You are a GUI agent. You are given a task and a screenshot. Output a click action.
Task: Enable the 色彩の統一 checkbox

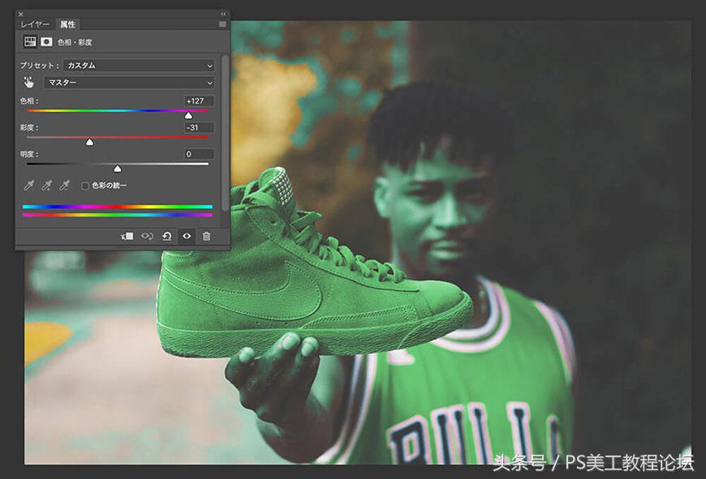point(85,186)
